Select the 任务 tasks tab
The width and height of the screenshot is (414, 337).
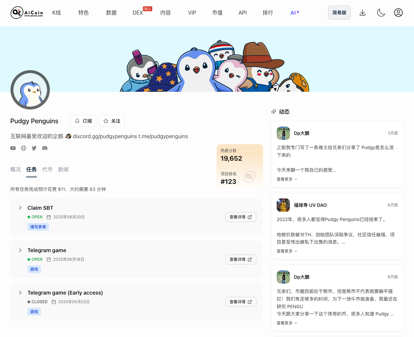[32, 169]
